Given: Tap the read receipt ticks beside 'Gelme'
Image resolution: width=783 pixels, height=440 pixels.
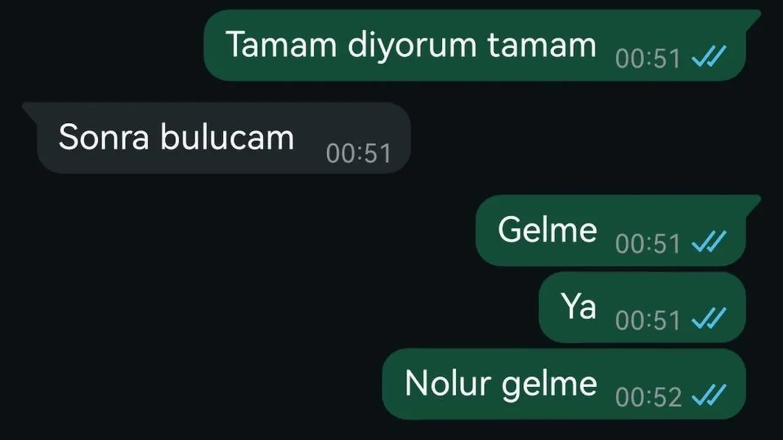Looking at the screenshot, I should [708, 243].
